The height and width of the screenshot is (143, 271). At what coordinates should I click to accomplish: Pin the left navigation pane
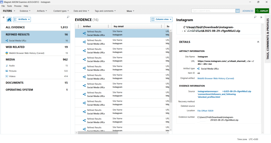point(68,17)
